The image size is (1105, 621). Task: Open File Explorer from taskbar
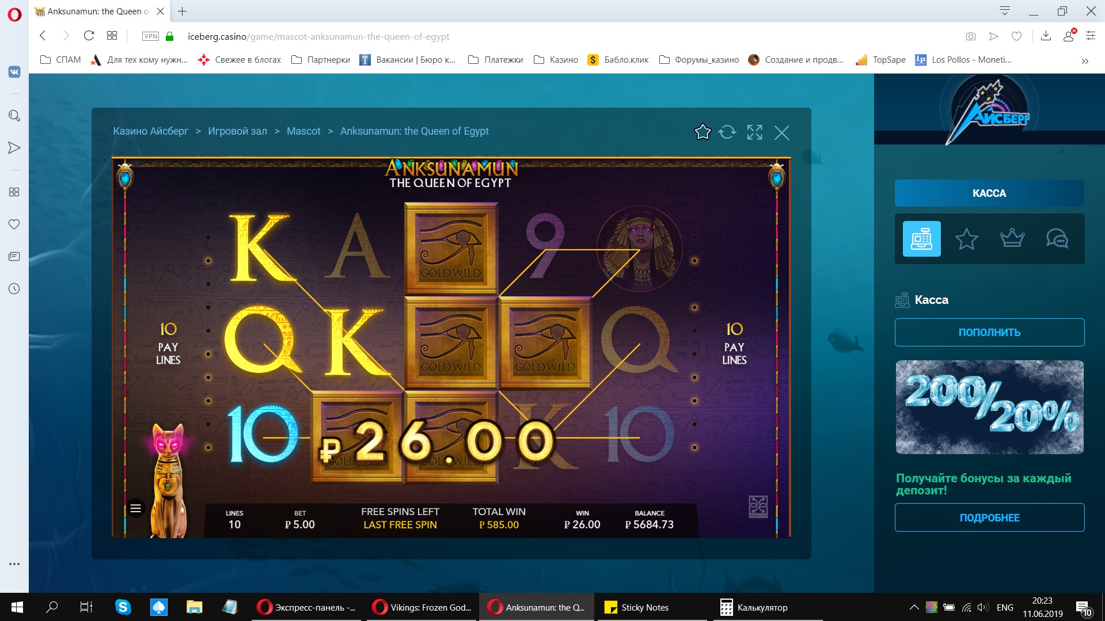click(x=194, y=607)
